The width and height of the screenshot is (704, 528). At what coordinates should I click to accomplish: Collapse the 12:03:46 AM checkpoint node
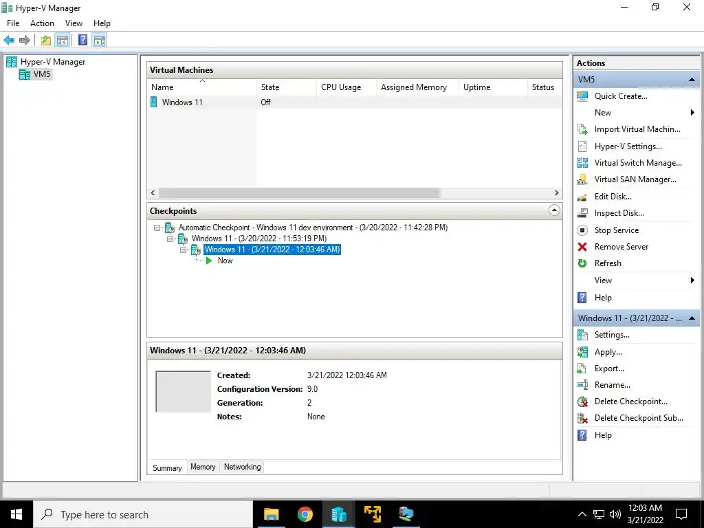point(183,250)
